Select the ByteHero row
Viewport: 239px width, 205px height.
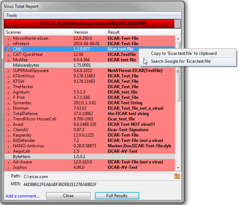pyautogui.click(x=89, y=157)
